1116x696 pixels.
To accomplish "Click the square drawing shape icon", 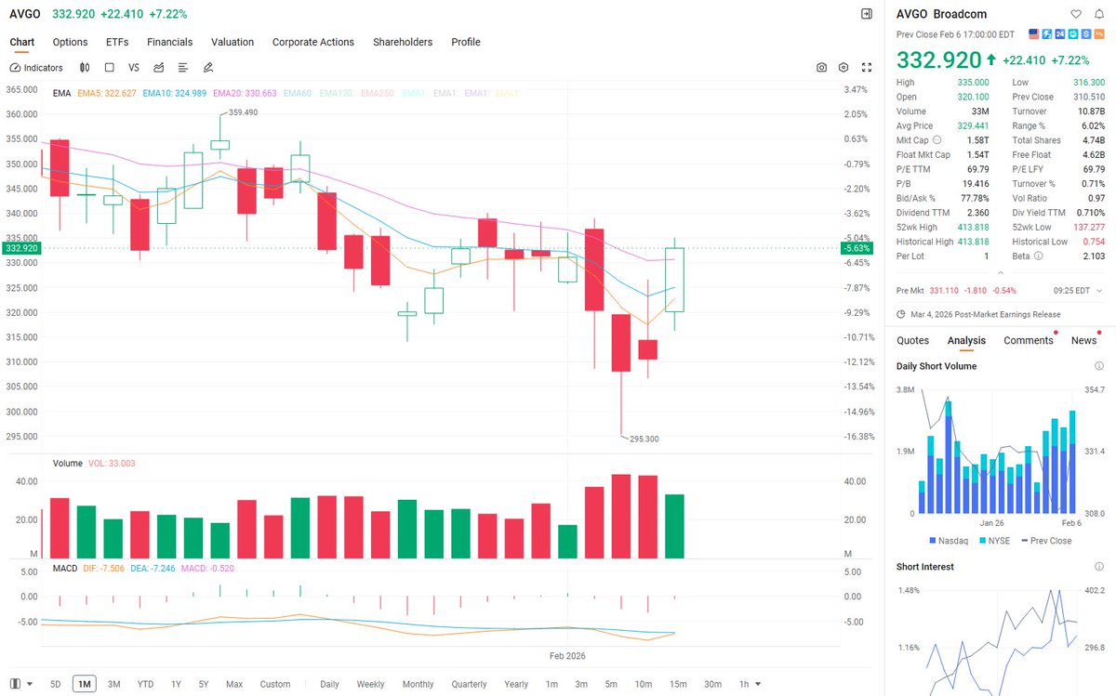I will tap(110, 68).
